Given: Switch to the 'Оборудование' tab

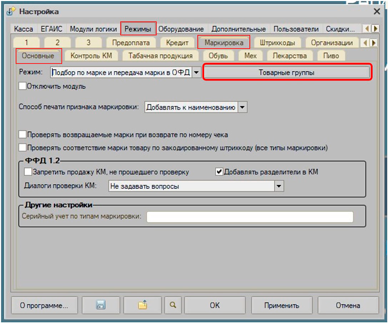Looking at the screenshot, I should (x=181, y=29).
